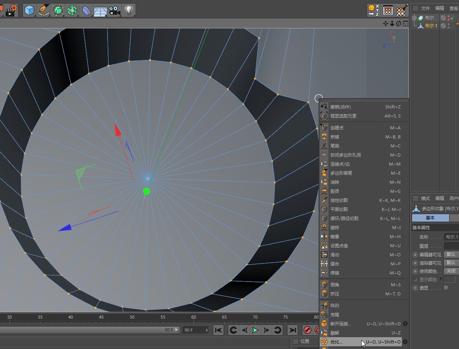Open options gear for 优化
Viewport: 459px width, 349px height.
tap(405, 342)
